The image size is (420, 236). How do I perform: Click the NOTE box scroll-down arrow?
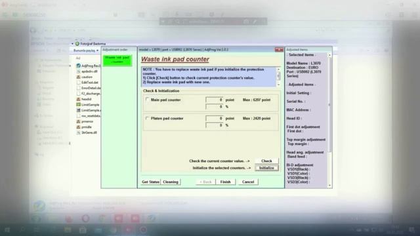tap(278, 85)
